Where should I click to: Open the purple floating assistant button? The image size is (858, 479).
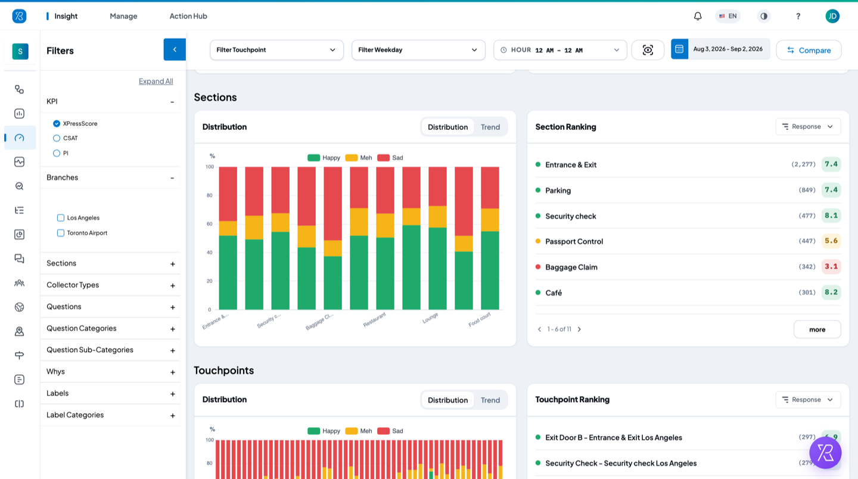pos(825,453)
